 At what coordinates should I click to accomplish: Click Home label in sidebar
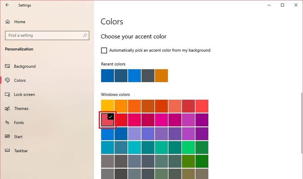click(x=20, y=22)
